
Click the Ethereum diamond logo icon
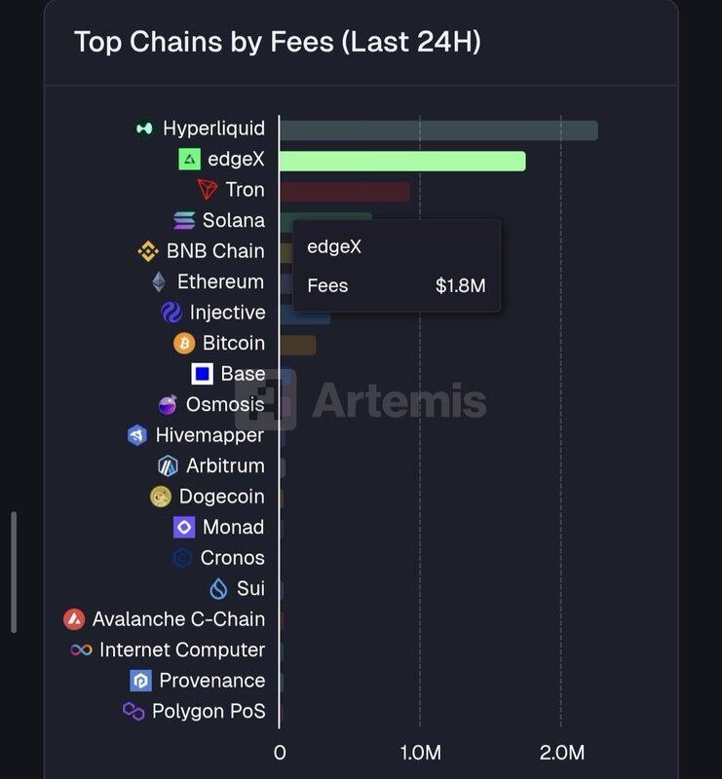[x=159, y=282]
